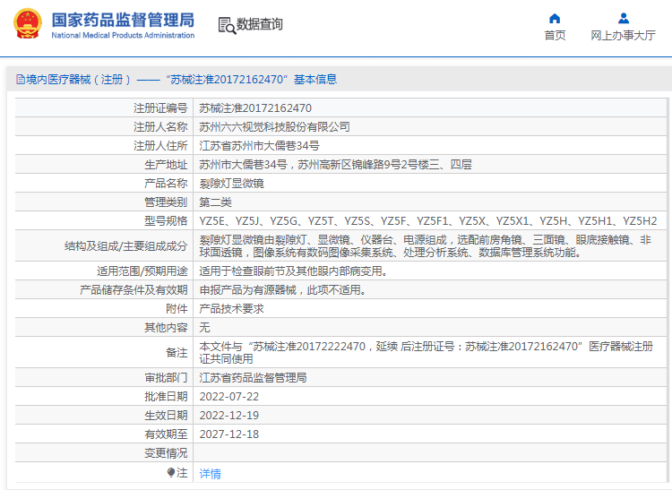The width and height of the screenshot is (672, 490).
Task: Click the 国家药品监督管理局 site title
Action: (x=122, y=19)
